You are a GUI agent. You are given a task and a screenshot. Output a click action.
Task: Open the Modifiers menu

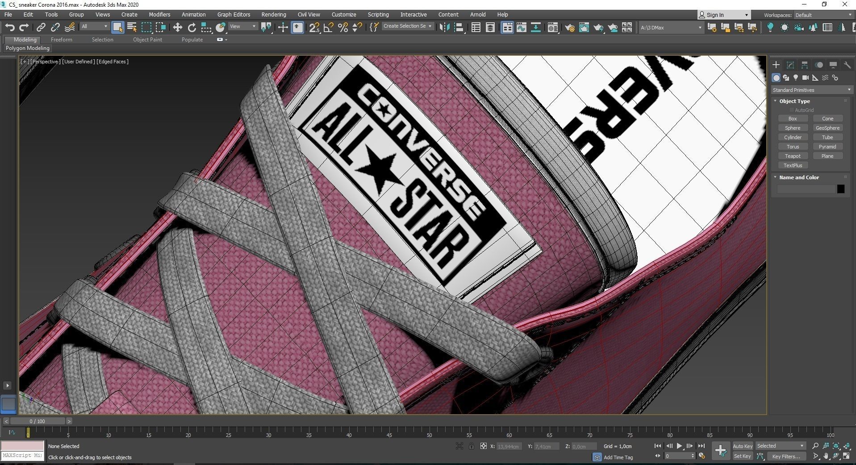pyautogui.click(x=159, y=15)
